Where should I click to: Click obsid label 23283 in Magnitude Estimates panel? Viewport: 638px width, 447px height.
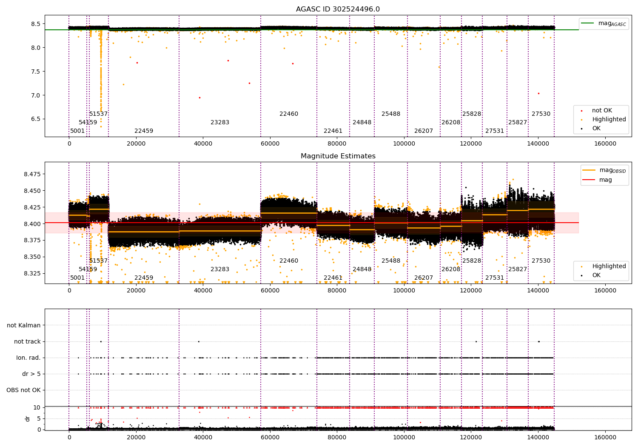tap(220, 269)
